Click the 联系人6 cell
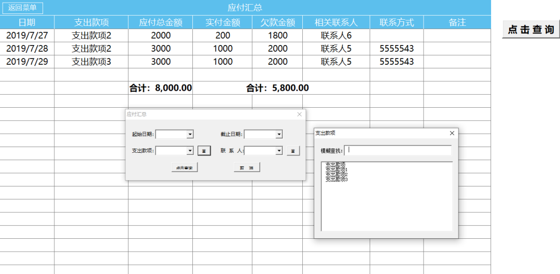 coord(336,36)
